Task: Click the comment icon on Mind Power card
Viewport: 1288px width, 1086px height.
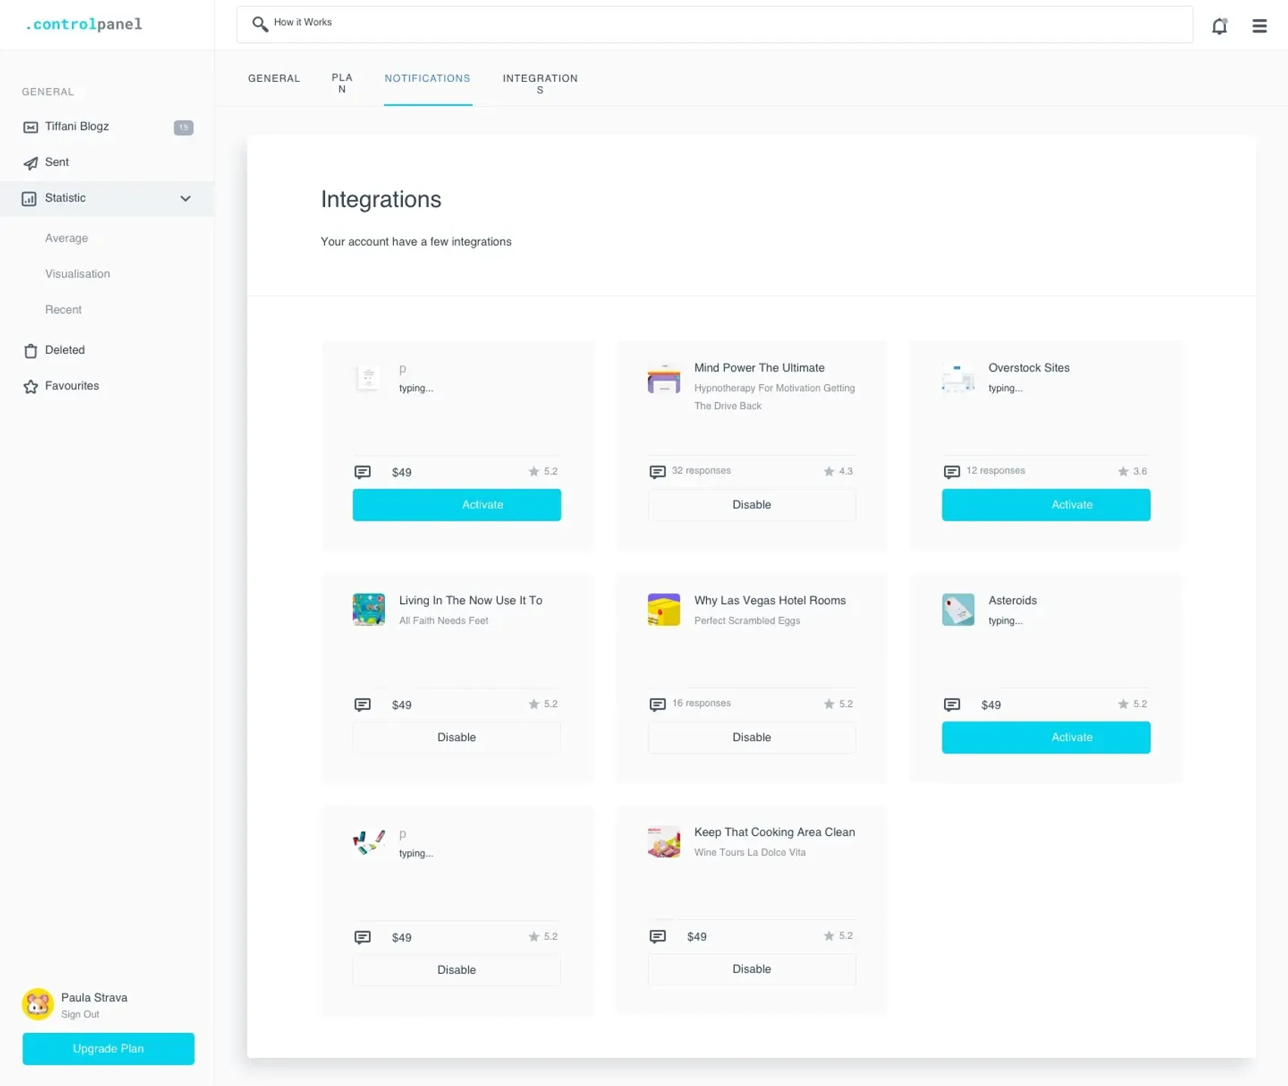Action: click(x=656, y=471)
